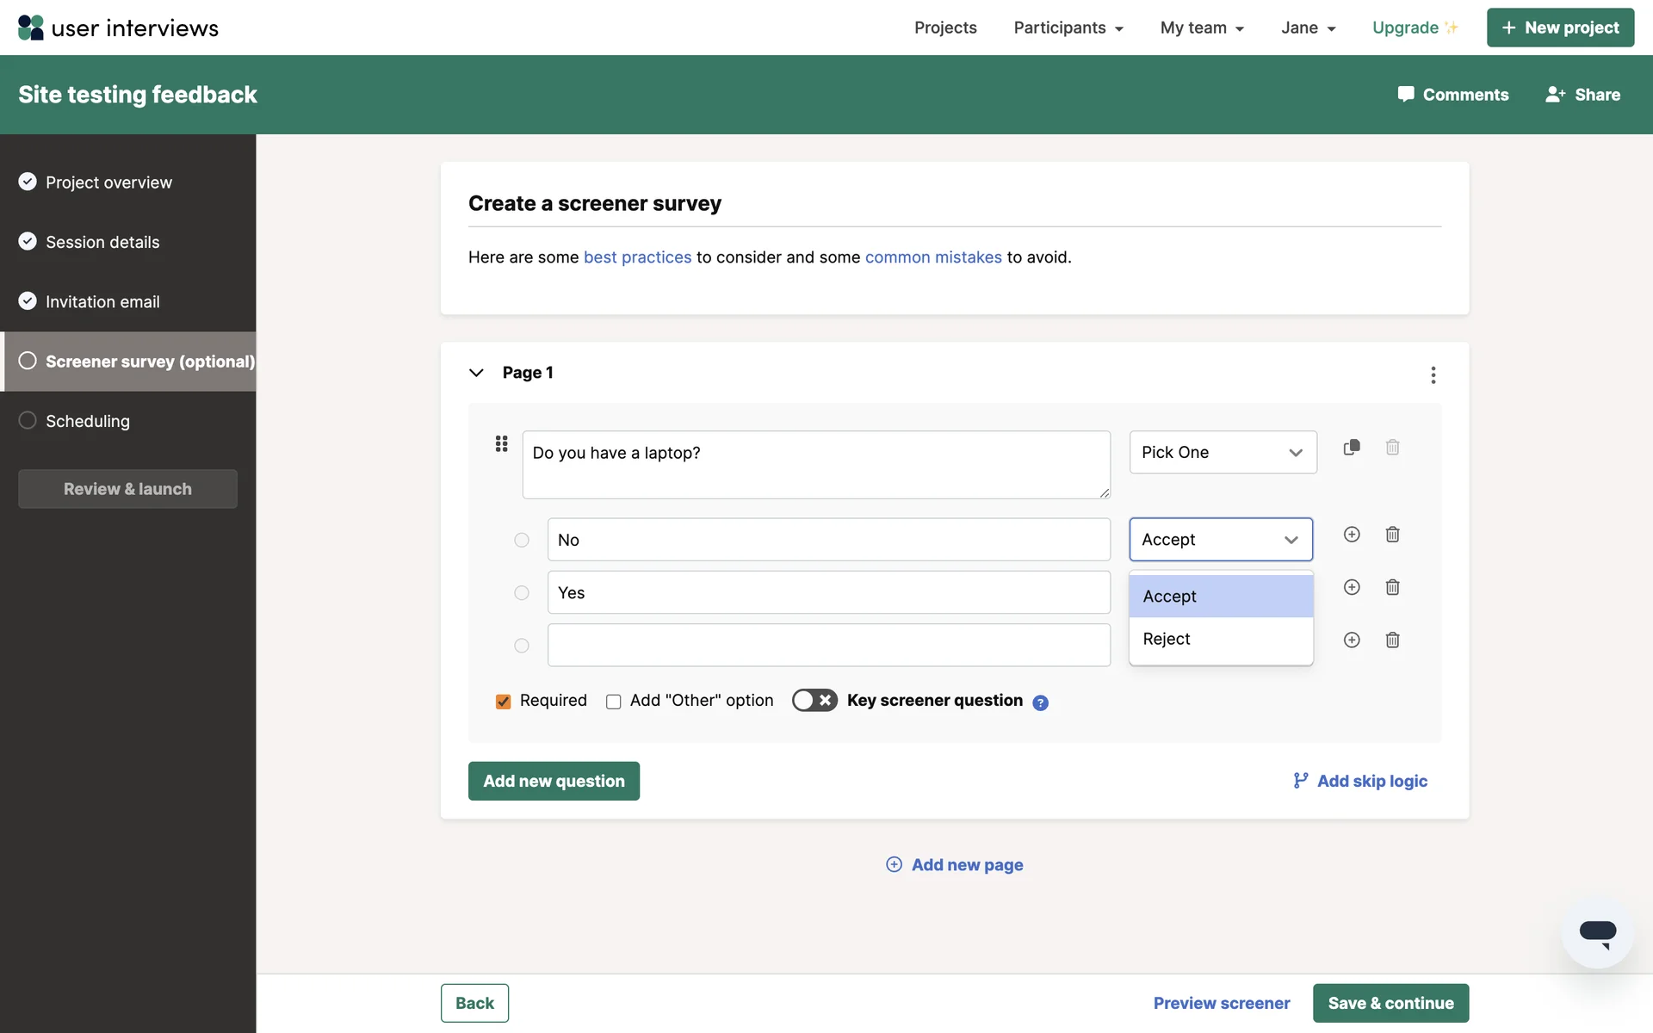The width and height of the screenshot is (1653, 1033).
Task: Grab the question drag handle icon
Action: 501,444
